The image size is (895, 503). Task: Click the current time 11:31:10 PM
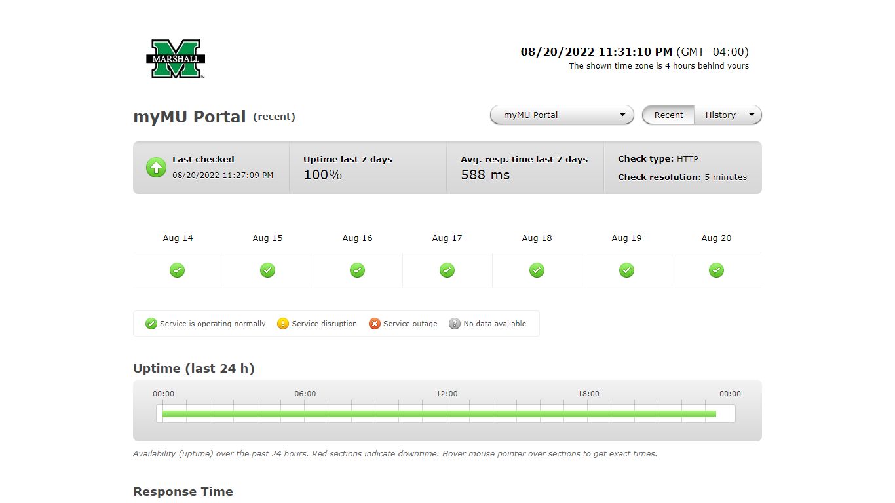pyautogui.click(x=596, y=52)
